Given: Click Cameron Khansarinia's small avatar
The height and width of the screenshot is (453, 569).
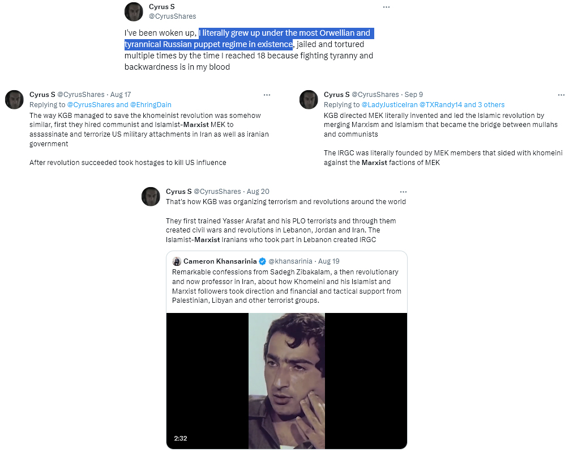Looking at the screenshot, I should [x=177, y=261].
